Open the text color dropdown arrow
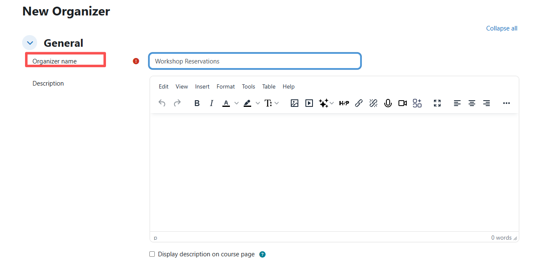This screenshot has height=263, width=547. (236, 103)
